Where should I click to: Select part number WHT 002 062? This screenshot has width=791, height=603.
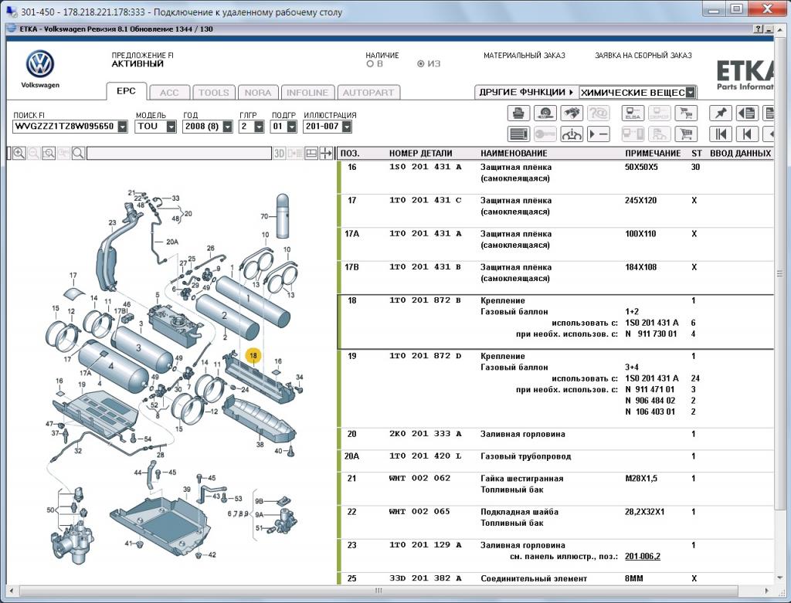click(x=419, y=478)
